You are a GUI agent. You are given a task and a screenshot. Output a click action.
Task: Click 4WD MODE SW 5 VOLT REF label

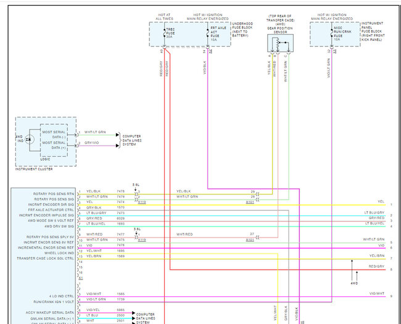[51, 220]
